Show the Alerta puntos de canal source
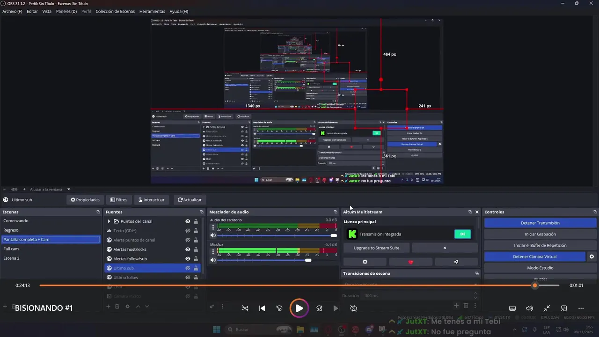The width and height of the screenshot is (599, 337). click(x=188, y=240)
